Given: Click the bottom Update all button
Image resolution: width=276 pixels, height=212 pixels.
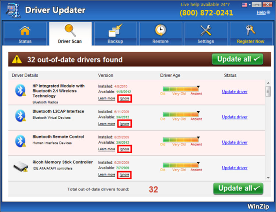Looking at the screenshot, I should [x=238, y=188].
